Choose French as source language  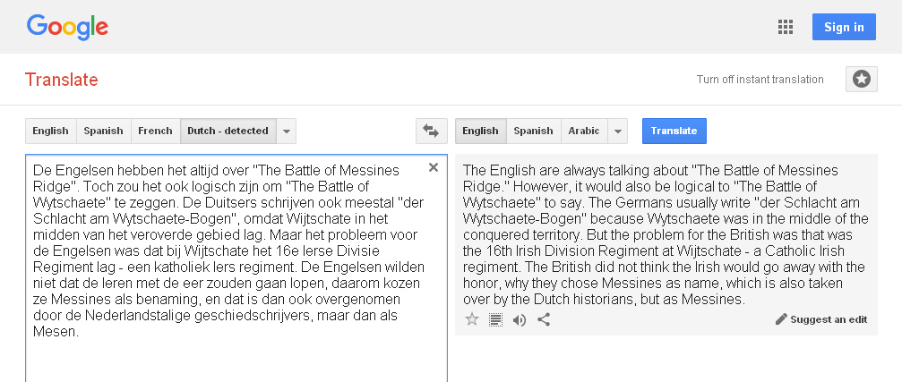coord(155,131)
